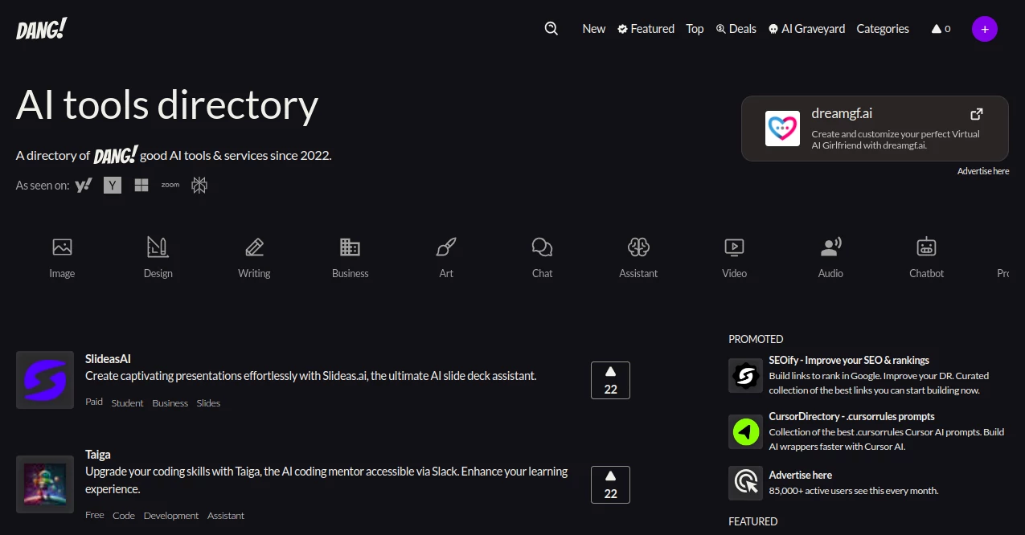Screen dimensions: 1025x535
Task: Click the DANG! logo in header
Action: [x=41, y=29]
